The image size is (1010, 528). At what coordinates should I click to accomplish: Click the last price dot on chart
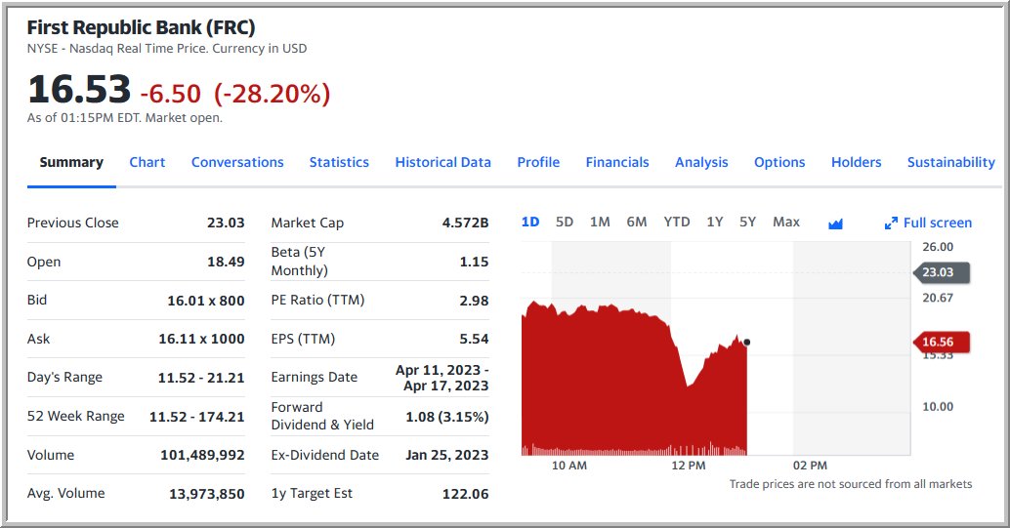pyautogui.click(x=746, y=342)
